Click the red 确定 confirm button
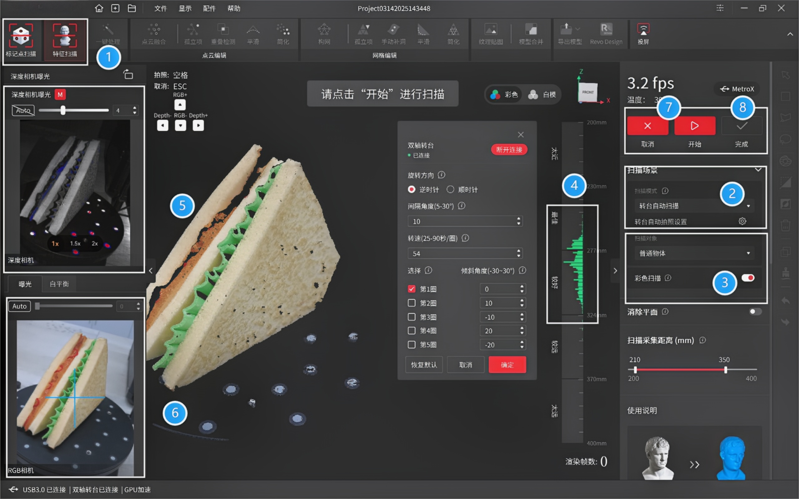 [507, 365]
